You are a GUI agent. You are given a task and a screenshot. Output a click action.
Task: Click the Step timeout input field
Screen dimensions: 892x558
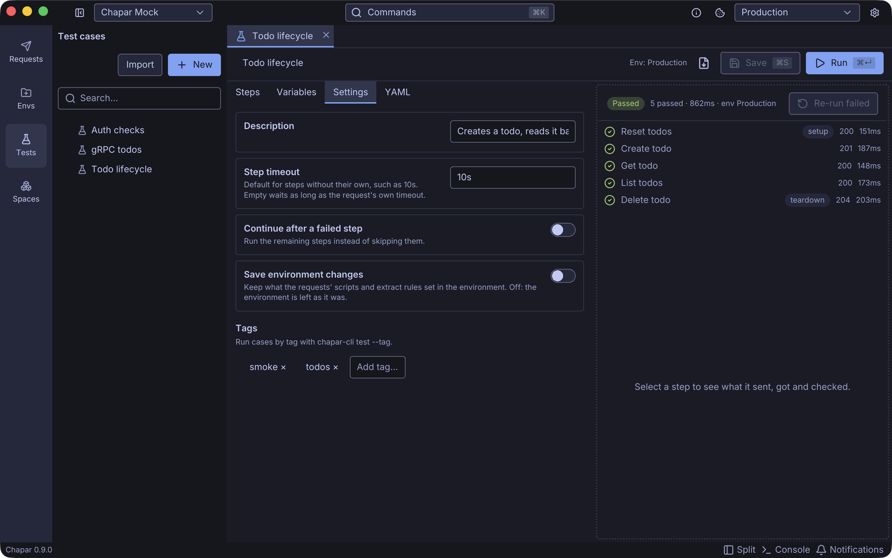pos(513,177)
